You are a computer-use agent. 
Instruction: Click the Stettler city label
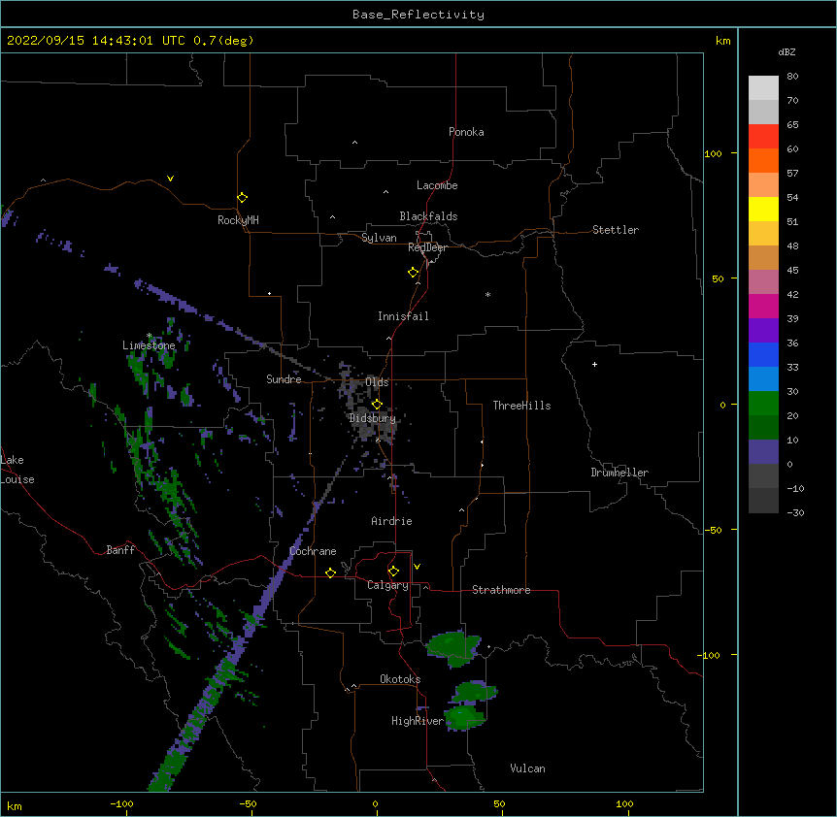click(616, 230)
